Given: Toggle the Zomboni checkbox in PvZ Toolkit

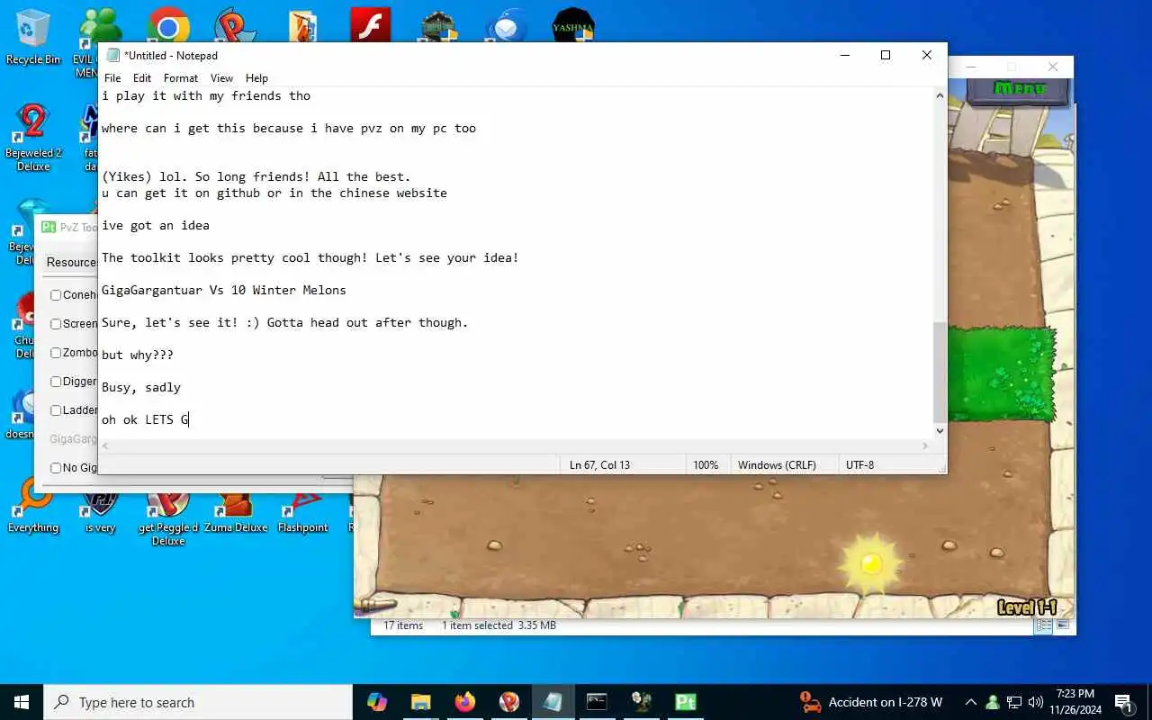Looking at the screenshot, I should 56,353.
